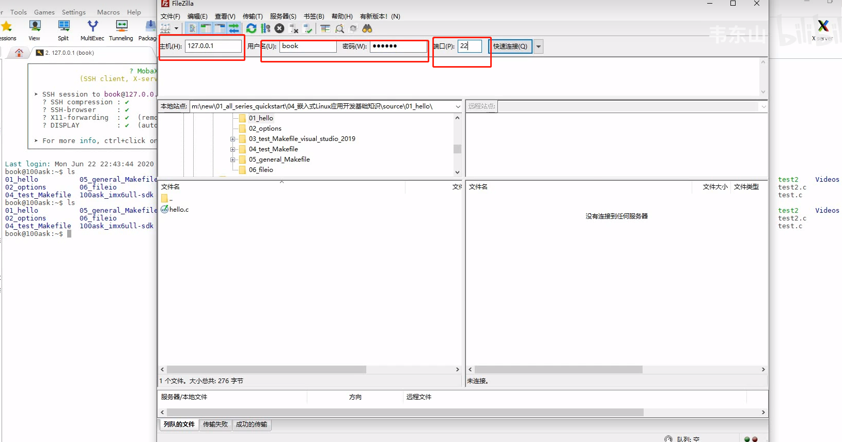Open the 编辑(E) menu
Viewport: 842px width, 442px height.
pyautogui.click(x=197, y=17)
